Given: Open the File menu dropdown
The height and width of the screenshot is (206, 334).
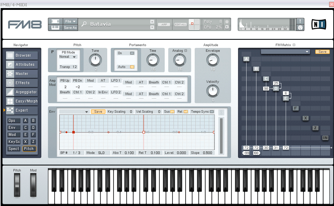Looking at the screenshot, I should tap(70, 21).
